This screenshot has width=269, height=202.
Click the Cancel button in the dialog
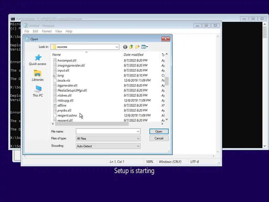159,138
